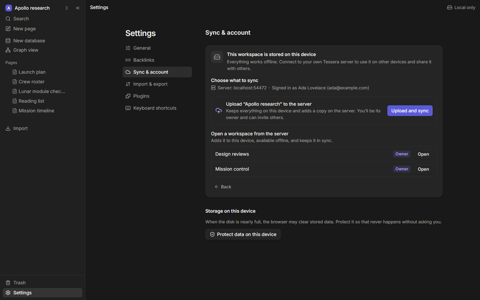480x300 pixels.
Task: Click 'Open a workspace from the server' heading
Action: click(250, 134)
